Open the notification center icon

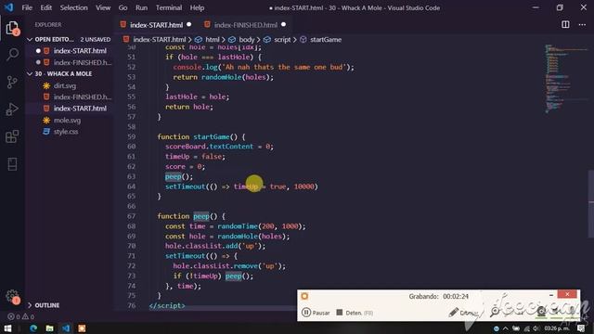click(x=581, y=328)
